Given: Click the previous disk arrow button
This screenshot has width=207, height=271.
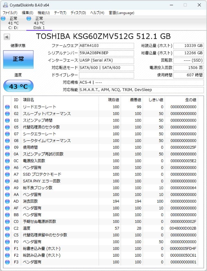Looking at the screenshot, I should coord(7,37).
